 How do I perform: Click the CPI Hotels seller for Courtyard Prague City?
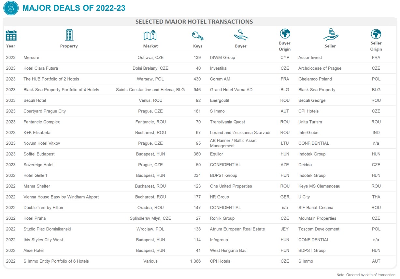308,111
